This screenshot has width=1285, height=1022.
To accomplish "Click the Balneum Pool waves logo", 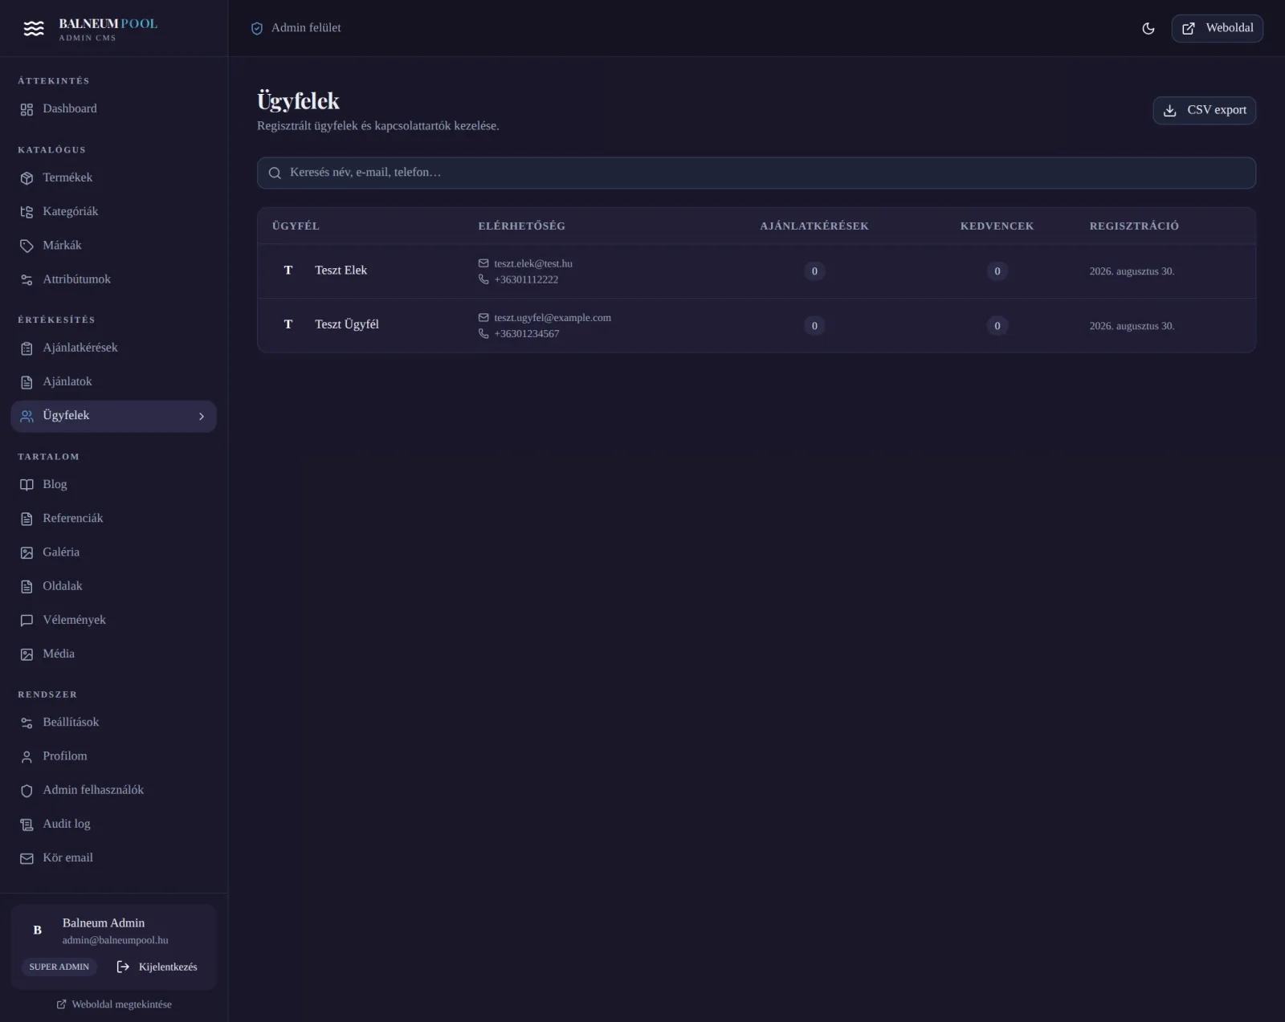I will click(34, 29).
